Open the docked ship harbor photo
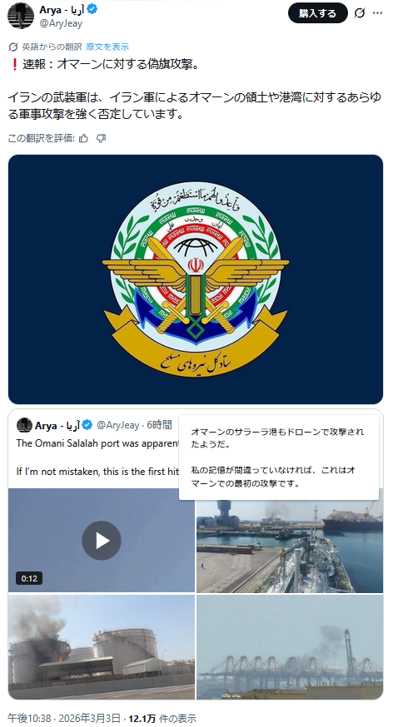Screen dimensions: 393x727 [x=290, y=540]
